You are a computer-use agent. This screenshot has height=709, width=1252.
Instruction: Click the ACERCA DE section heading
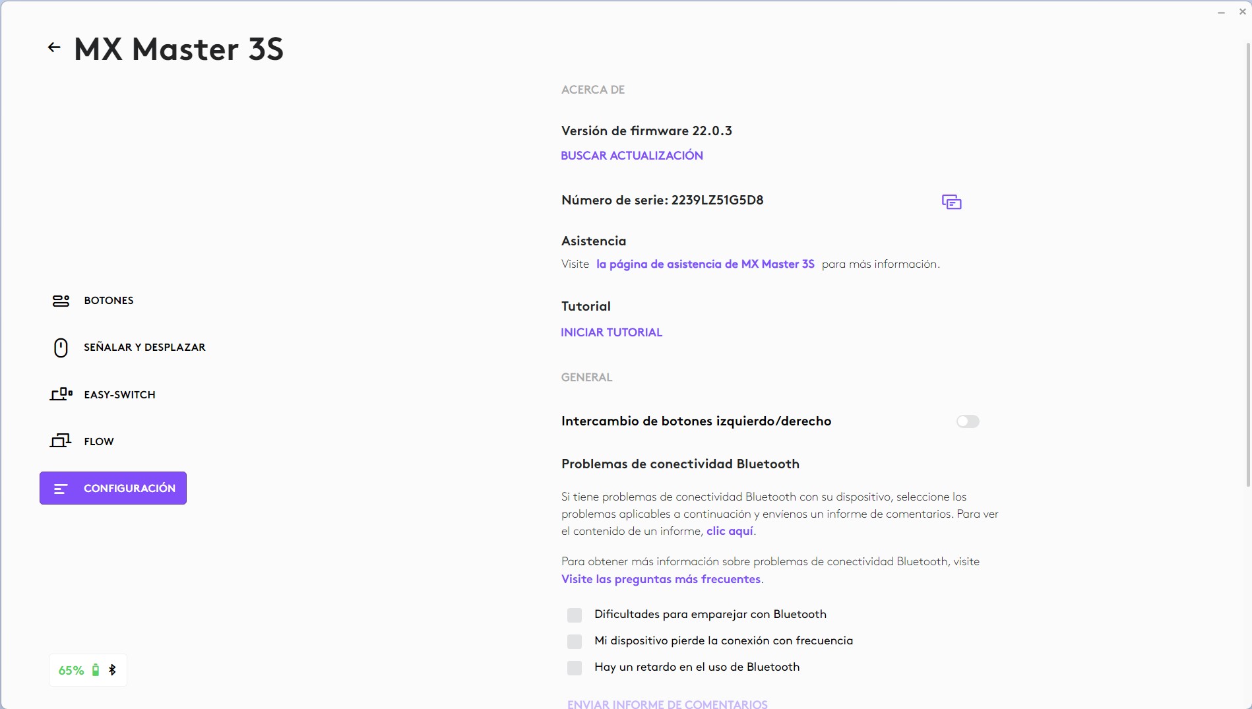click(593, 90)
